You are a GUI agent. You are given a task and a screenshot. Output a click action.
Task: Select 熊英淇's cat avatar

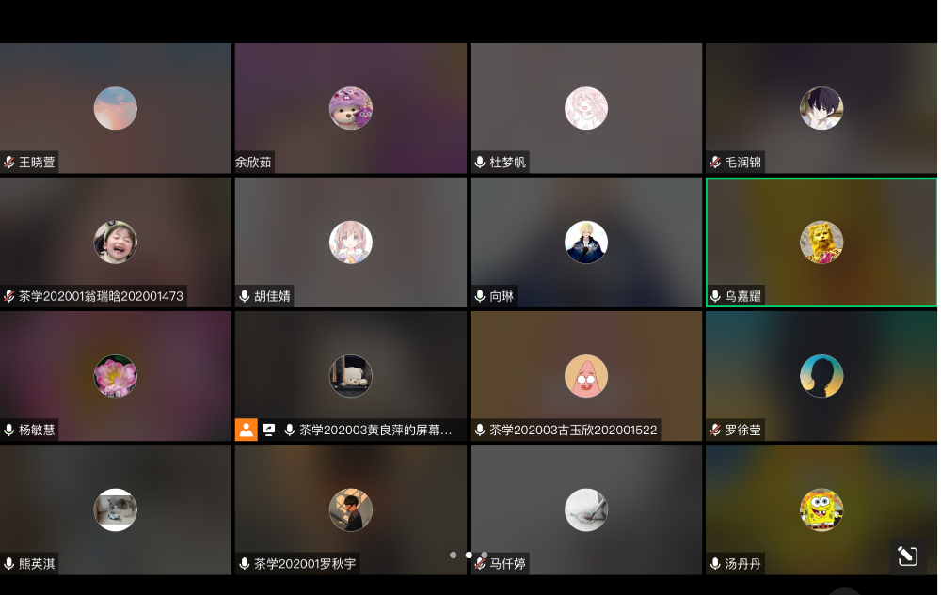pyautogui.click(x=116, y=509)
